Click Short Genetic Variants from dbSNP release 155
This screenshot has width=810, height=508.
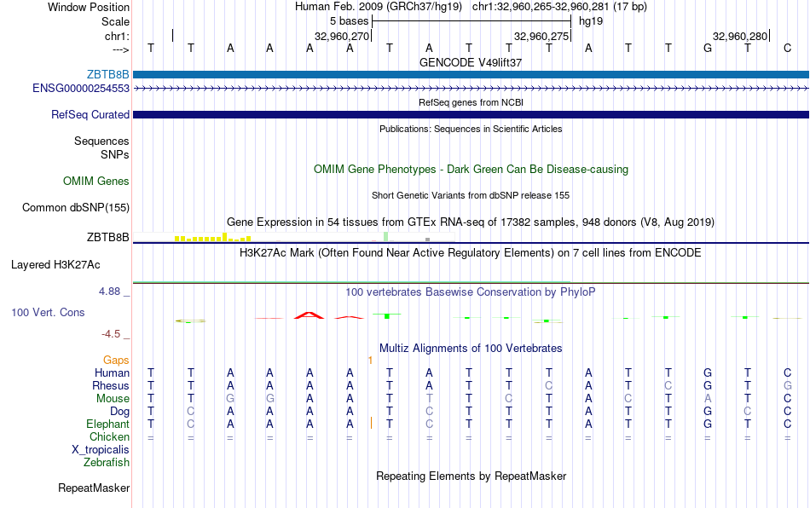click(x=471, y=195)
